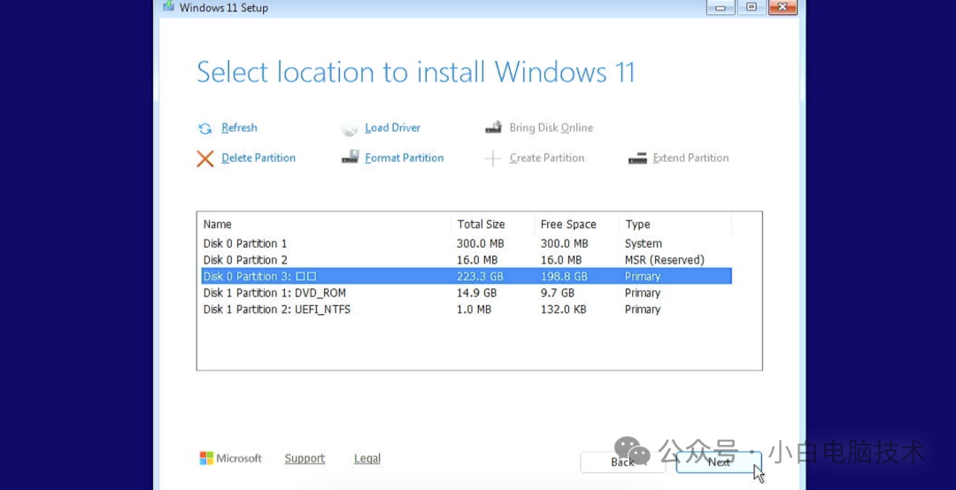Click the Refresh circular arrows icon
The image size is (956, 490).
[x=204, y=128]
